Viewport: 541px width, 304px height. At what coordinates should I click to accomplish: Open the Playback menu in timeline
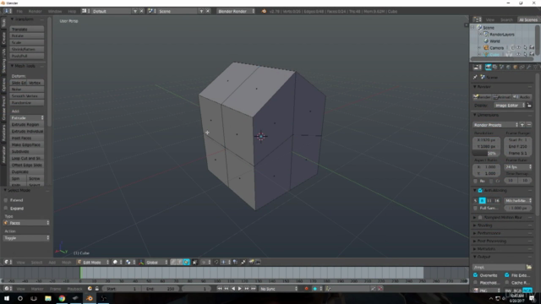[x=74, y=289]
